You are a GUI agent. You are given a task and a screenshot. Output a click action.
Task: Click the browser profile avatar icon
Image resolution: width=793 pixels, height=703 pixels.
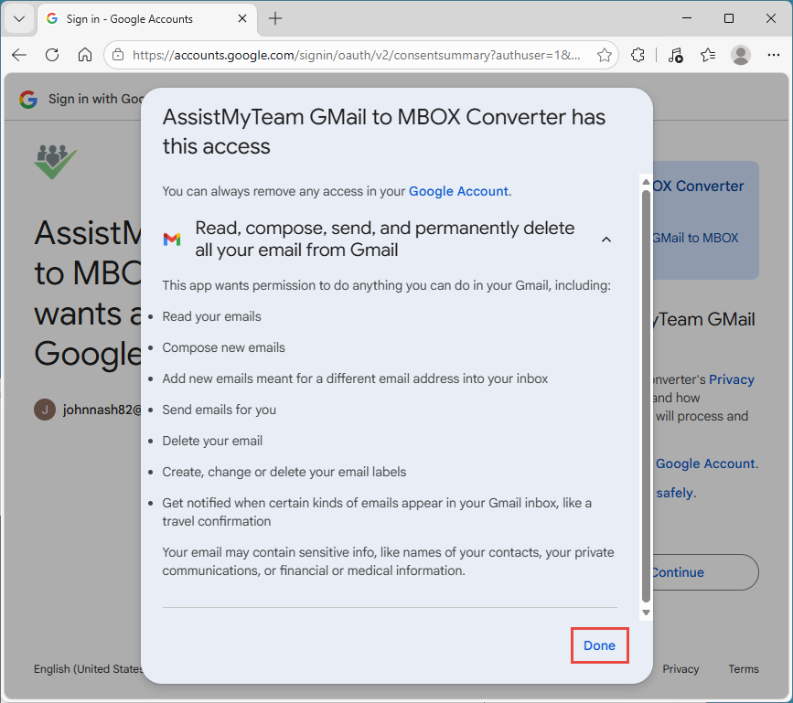(741, 55)
